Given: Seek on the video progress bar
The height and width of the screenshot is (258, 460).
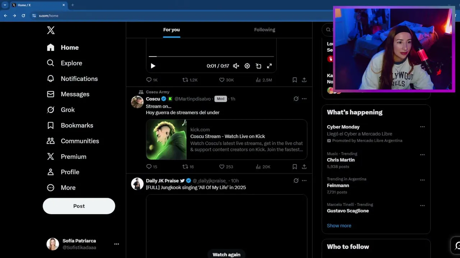Looking at the screenshot, I should pyautogui.click(x=211, y=57).
